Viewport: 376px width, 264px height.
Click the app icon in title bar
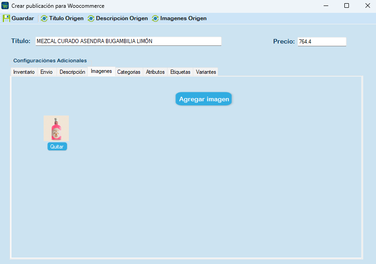(6, 5)
